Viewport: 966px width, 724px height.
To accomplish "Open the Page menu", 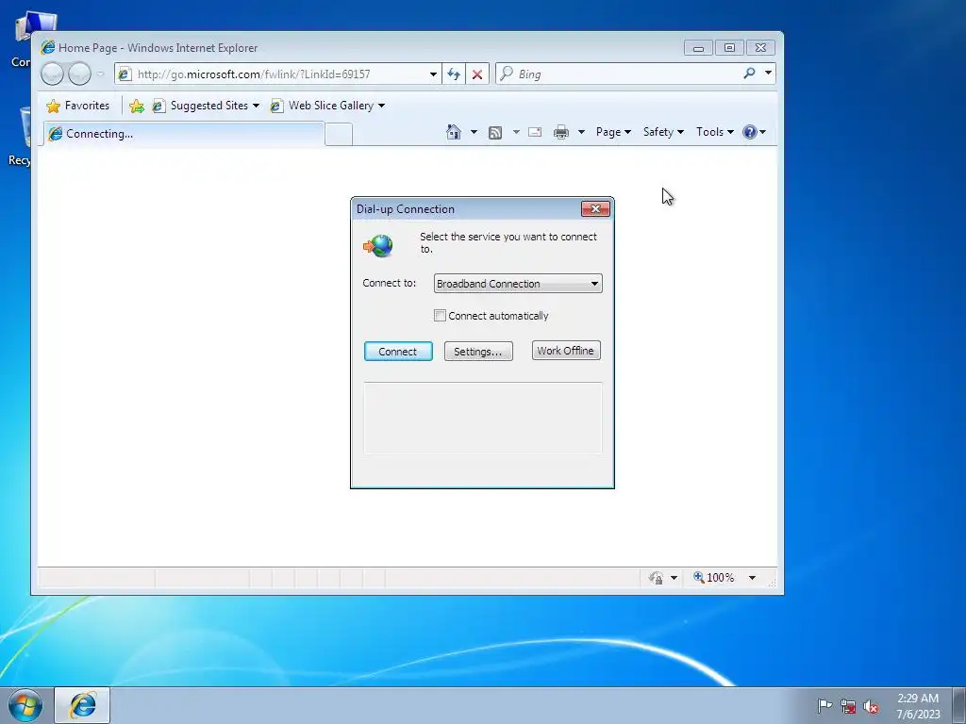I will (x=613, y=132).
